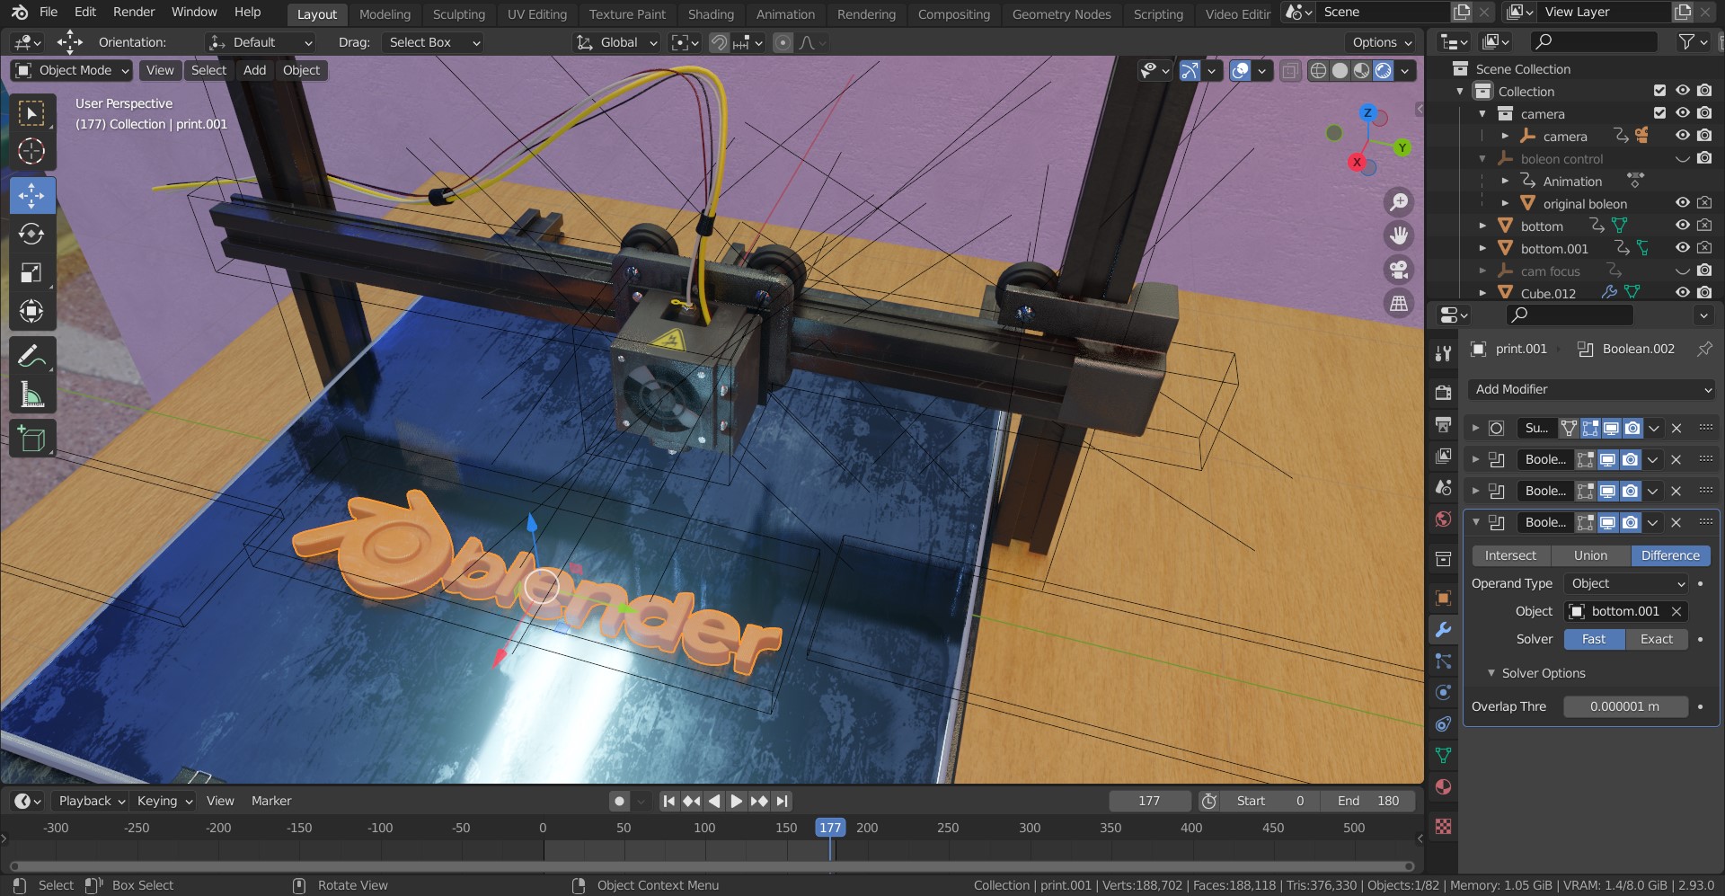Screen dimensions: 1725x896
Task: Select the Measure tool
Action: coord(31,393)
